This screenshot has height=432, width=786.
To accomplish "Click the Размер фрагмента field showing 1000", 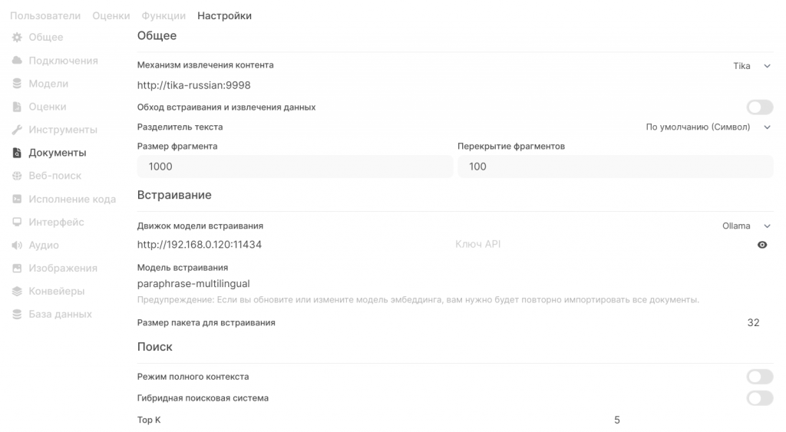I will (x=295, y=167).
